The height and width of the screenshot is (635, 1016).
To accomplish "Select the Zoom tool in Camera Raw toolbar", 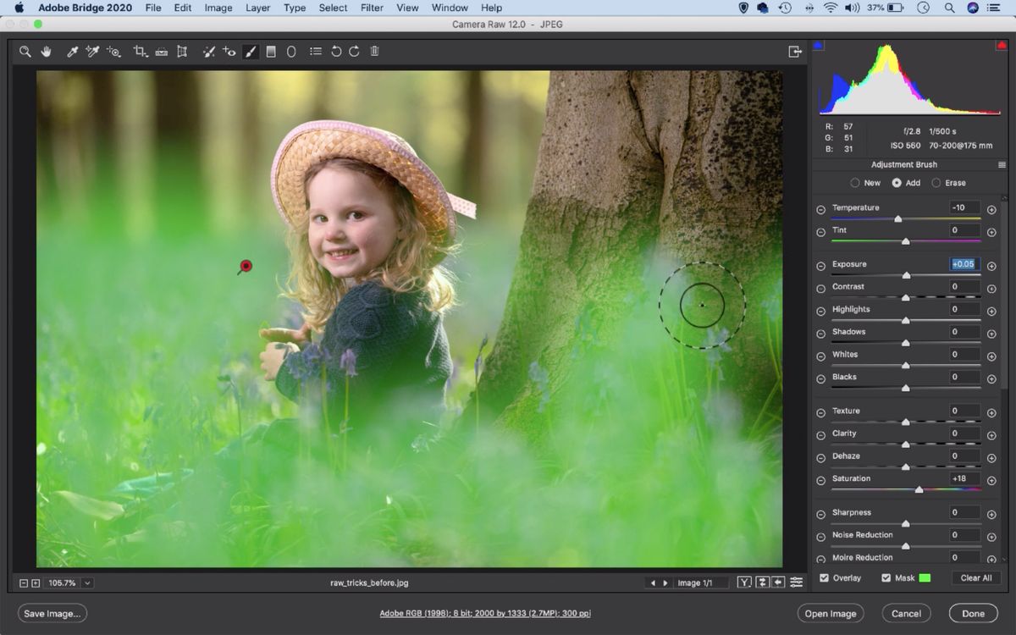I will click(25, 52).
